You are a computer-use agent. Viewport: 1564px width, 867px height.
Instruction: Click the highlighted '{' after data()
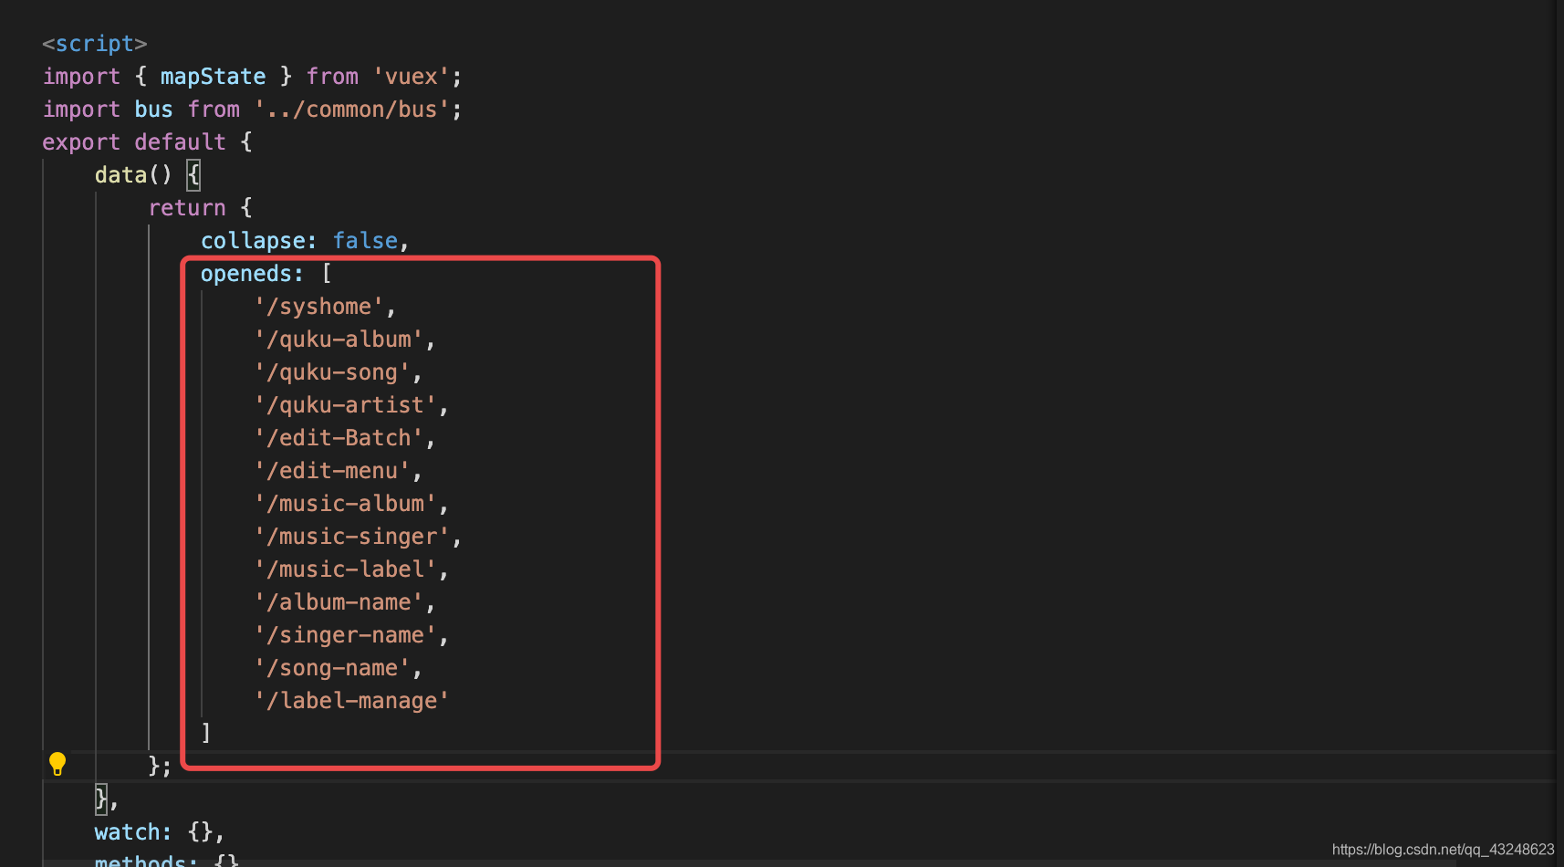193,175
